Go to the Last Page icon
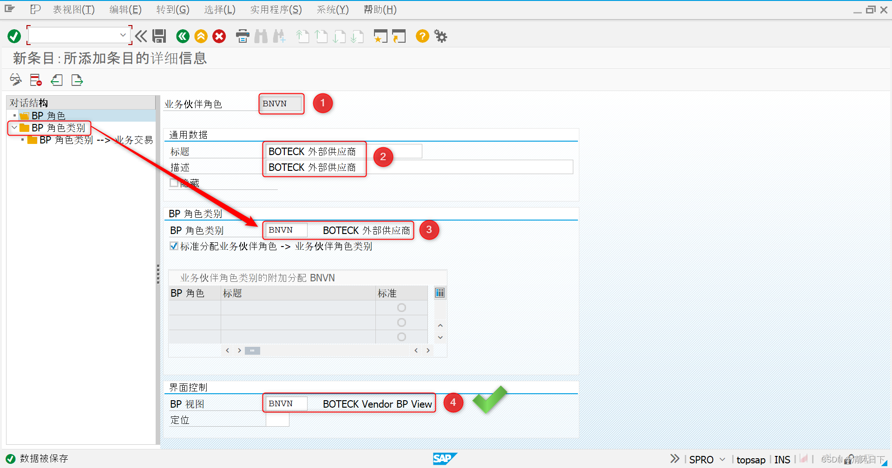Image resolution: width=892 pixels, height=468 pixels. pyautogui.click(x=357, y=36)
